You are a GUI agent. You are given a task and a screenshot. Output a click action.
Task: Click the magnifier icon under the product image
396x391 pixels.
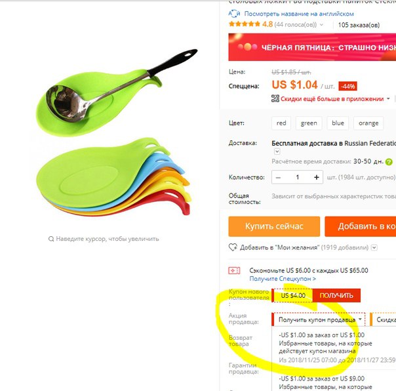tap(51, 239)
